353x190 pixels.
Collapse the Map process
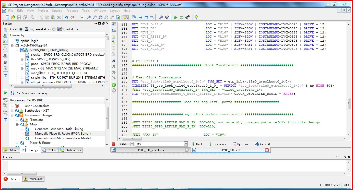pyautogui.click(x=17, y=124)
